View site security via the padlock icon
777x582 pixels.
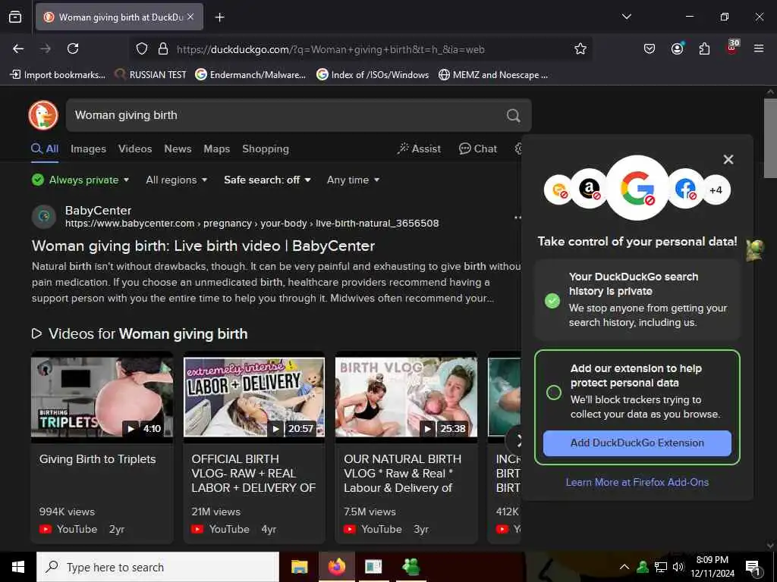(x=162, y=48)
